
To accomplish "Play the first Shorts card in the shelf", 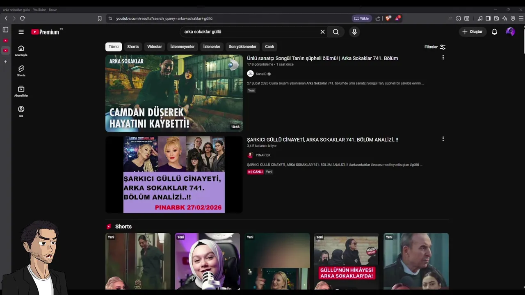I will tap(138, 261).
